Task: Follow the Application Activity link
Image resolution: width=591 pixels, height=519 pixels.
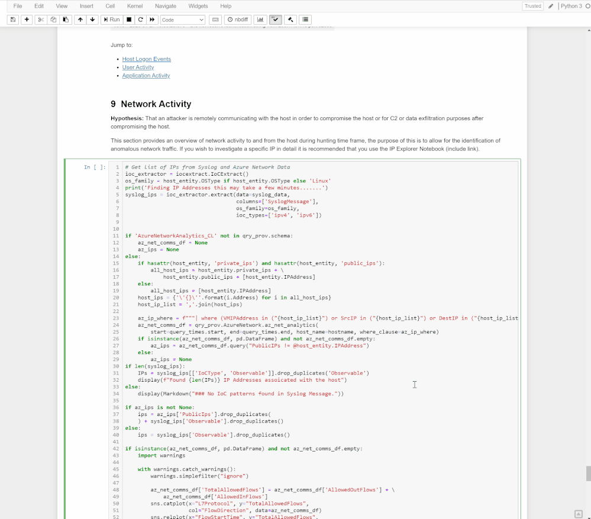Action: 146,76
